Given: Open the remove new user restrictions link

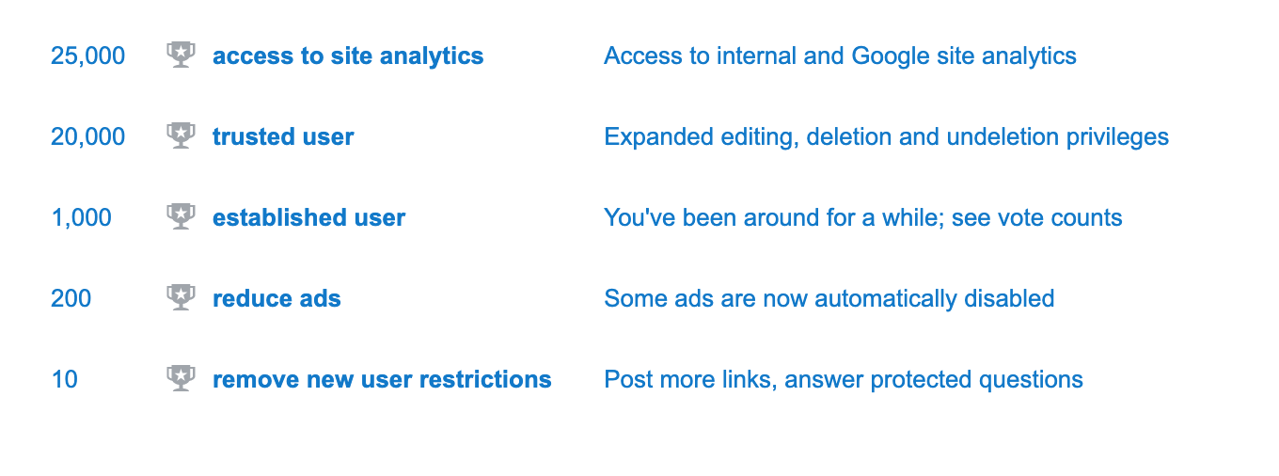Looking at the screenshot, I should pos(382,379).
